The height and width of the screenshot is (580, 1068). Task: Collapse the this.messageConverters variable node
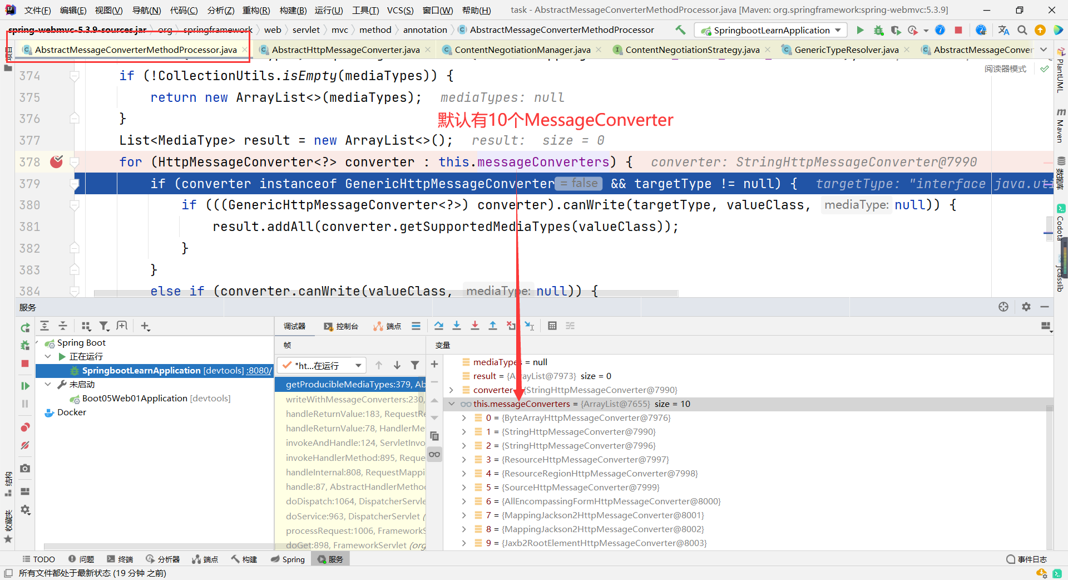coord(452,404)
